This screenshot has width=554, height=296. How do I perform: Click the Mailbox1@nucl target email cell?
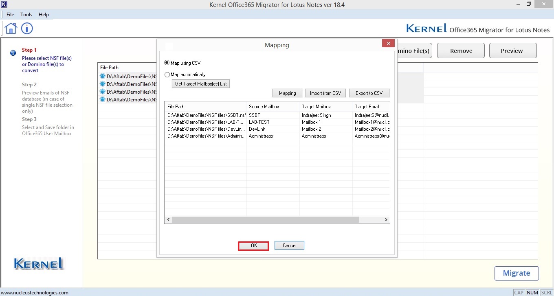(371, 122)
